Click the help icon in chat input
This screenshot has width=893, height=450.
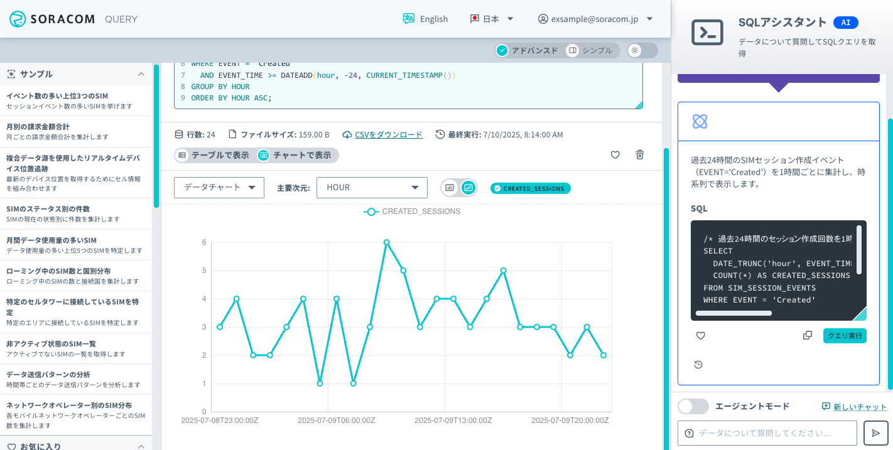[x=690, y=433]
